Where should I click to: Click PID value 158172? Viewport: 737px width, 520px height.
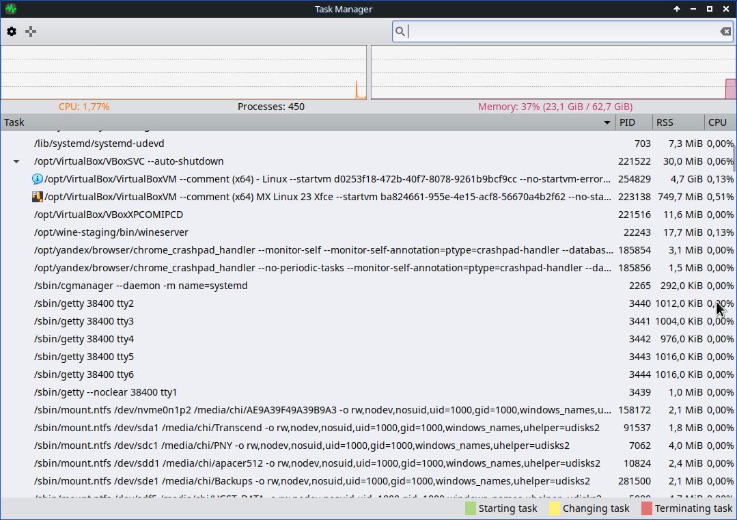635,410
